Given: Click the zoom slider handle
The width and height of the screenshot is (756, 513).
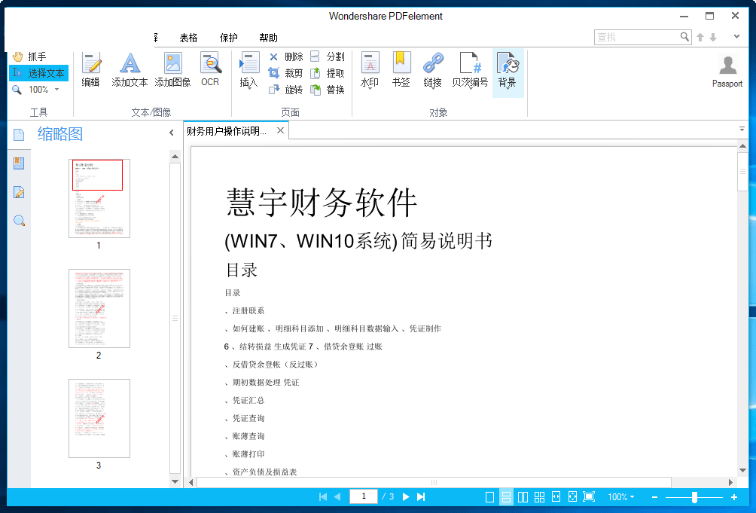Looking at the screenshot, I should (694, 497).
